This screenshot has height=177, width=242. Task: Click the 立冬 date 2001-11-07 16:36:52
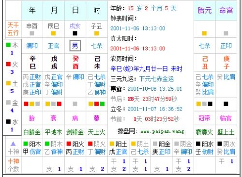(155, 109)
